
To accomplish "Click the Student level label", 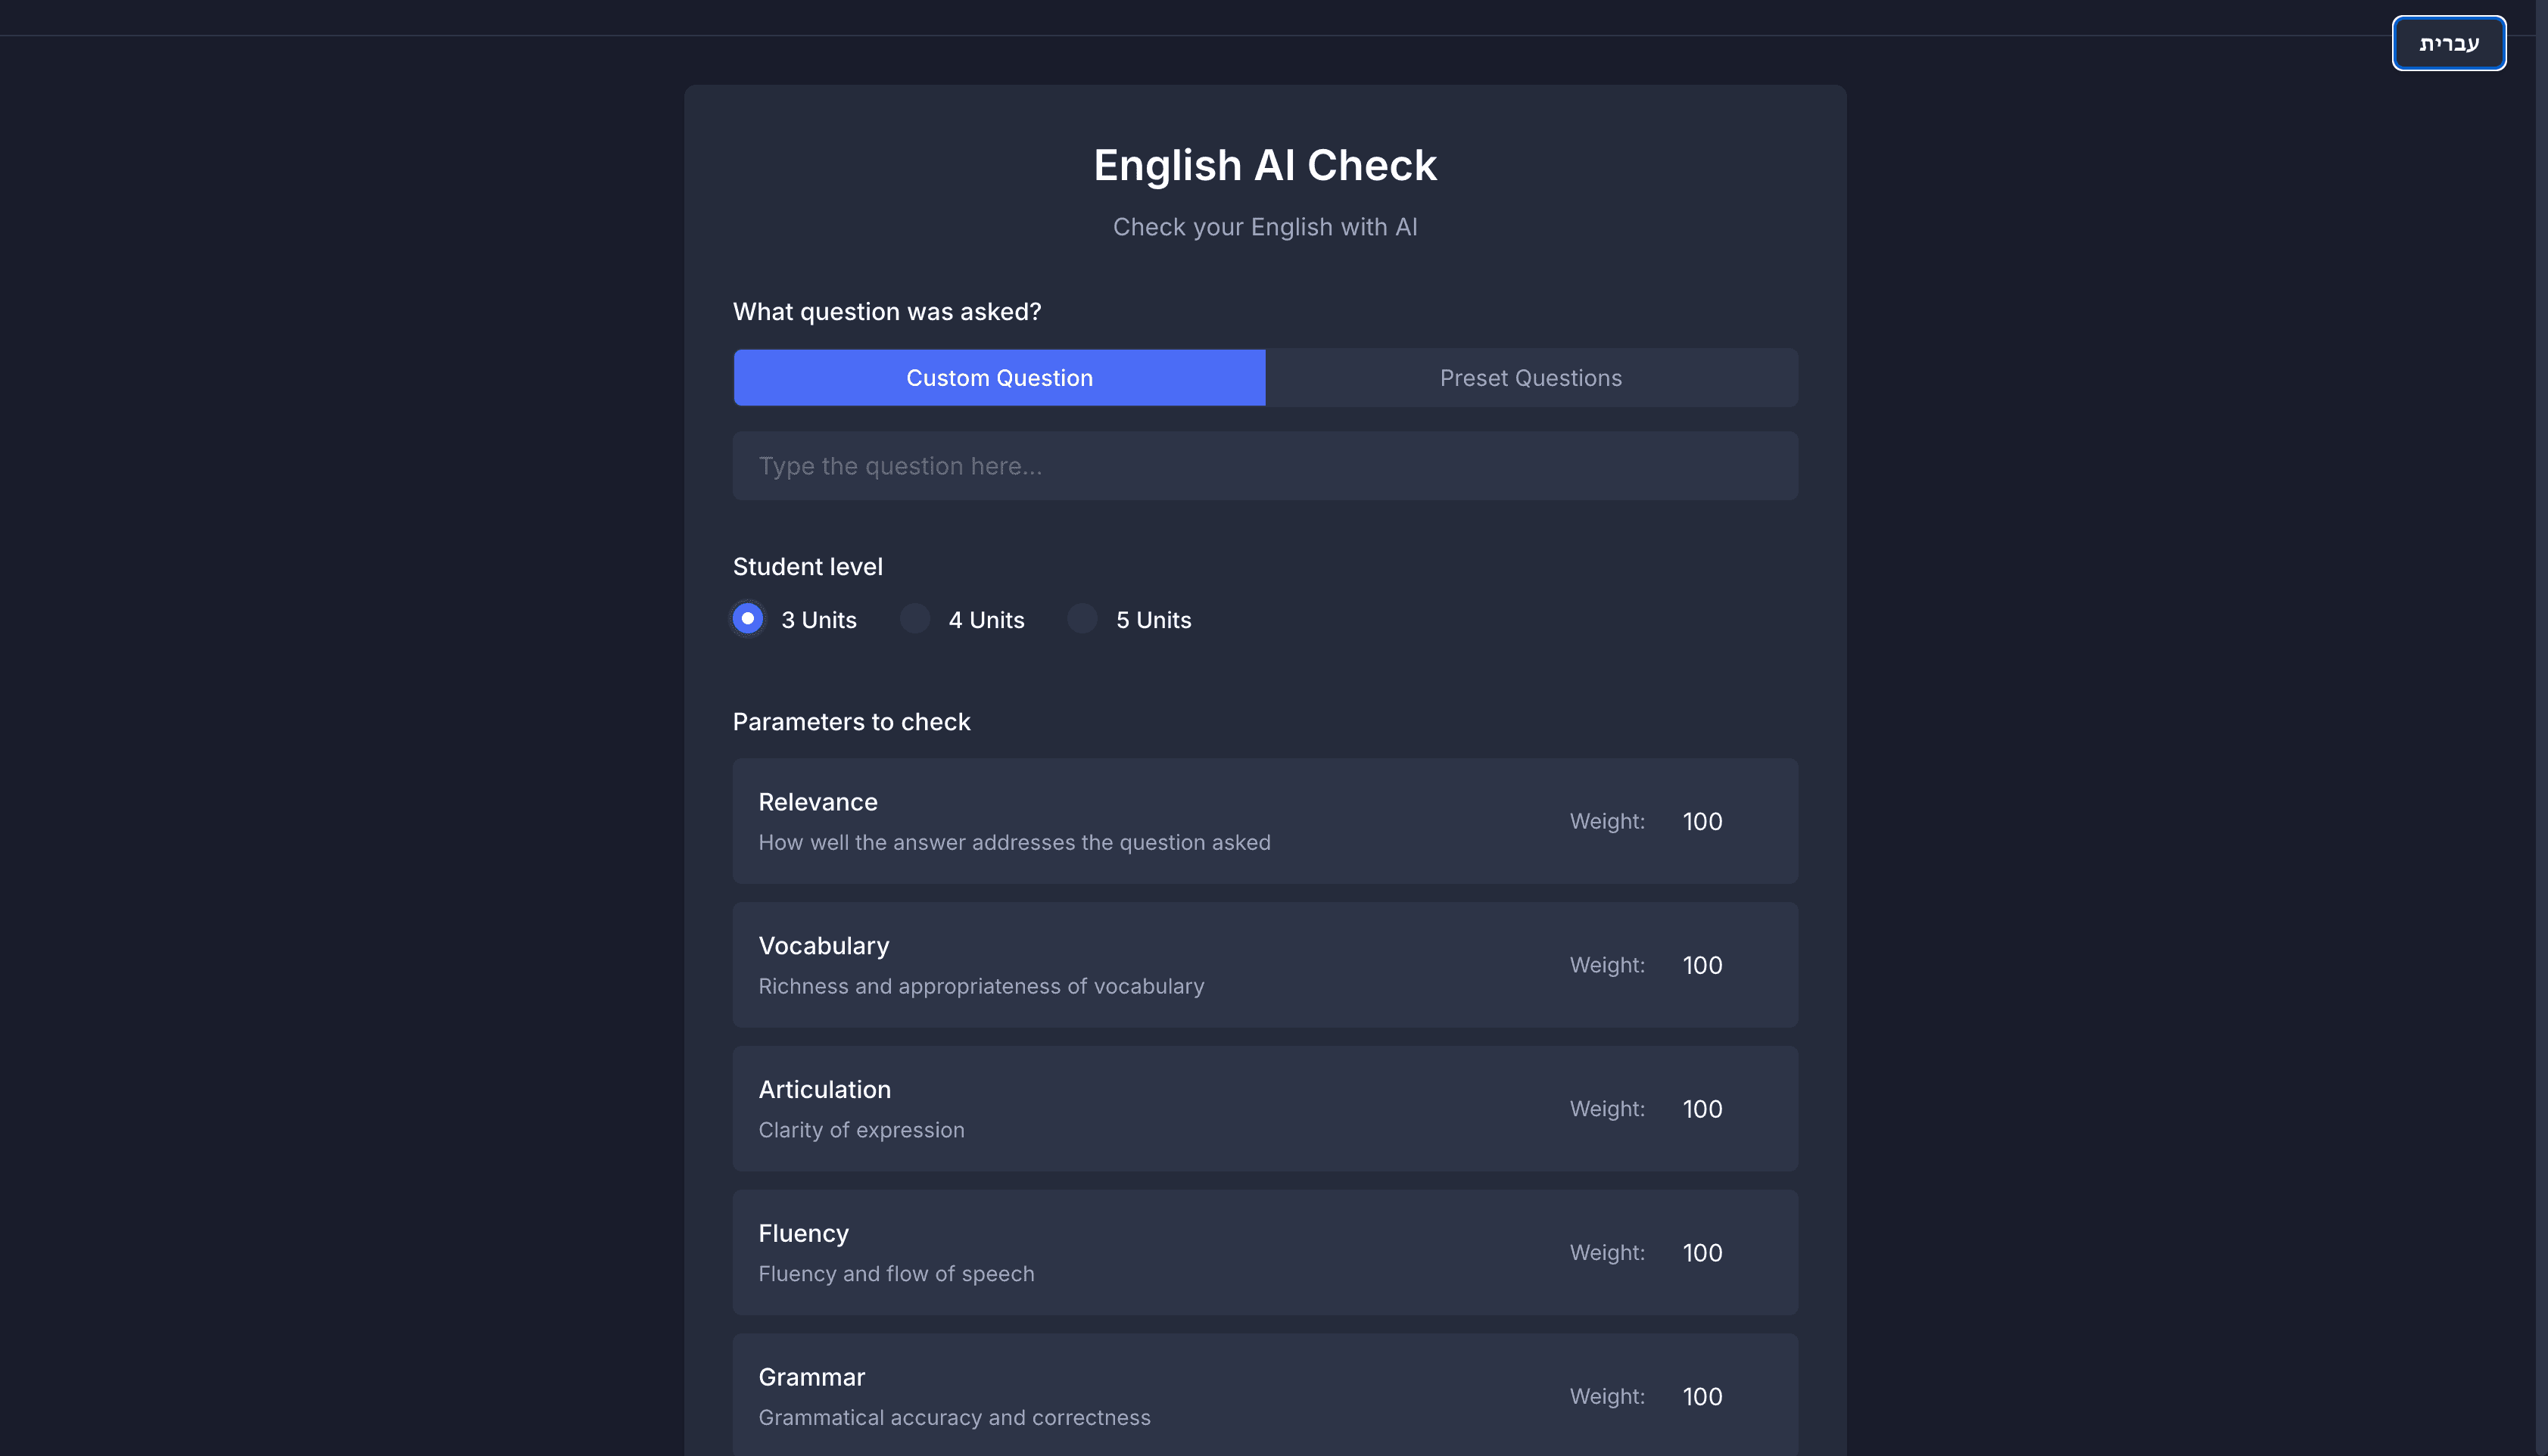I will coord(807,565).
